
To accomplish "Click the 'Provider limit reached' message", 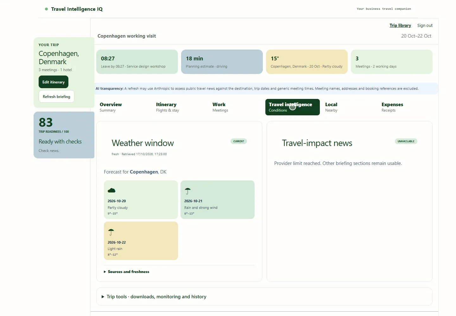I will coord(338,163).
